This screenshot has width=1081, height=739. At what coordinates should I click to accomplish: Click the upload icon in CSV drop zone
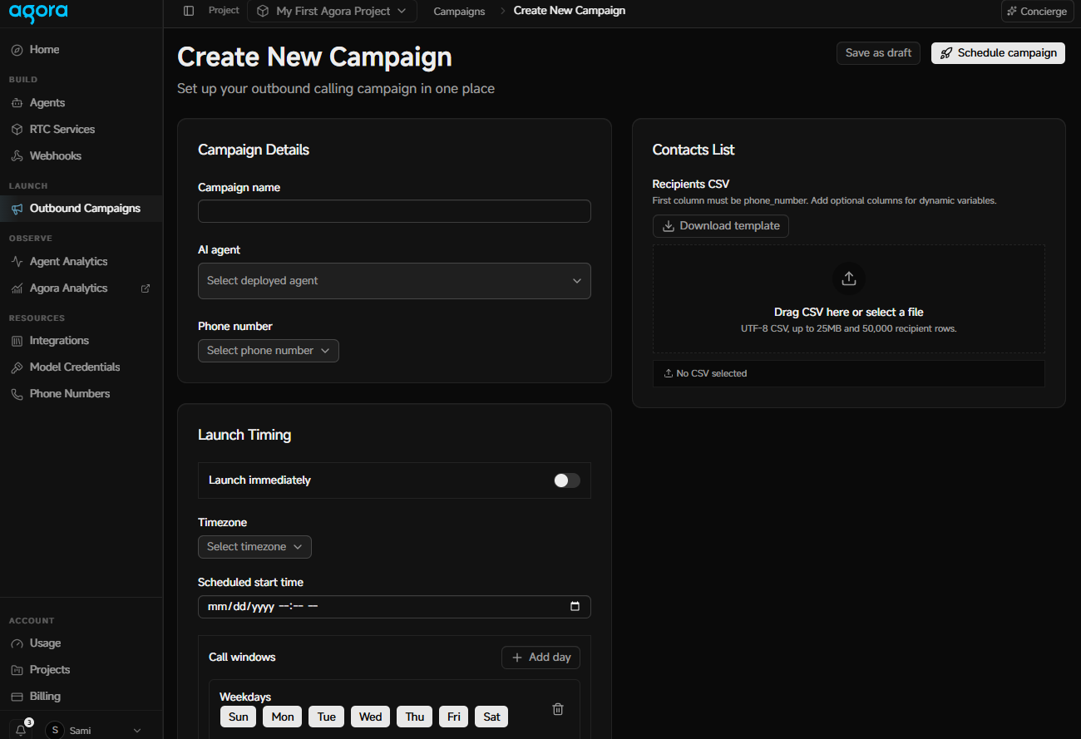[849, 278]
